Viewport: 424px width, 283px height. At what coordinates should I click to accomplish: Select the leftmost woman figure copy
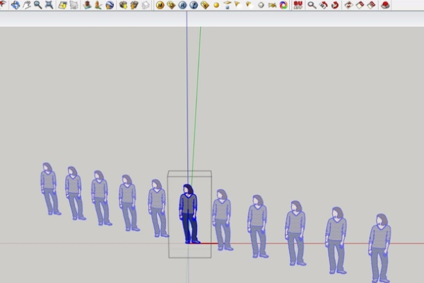tap(49, 189)
